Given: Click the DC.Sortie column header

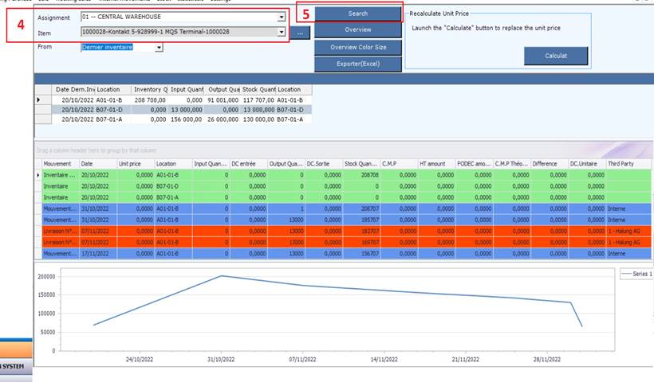Looking at the screenshot, I should [324, 164].
